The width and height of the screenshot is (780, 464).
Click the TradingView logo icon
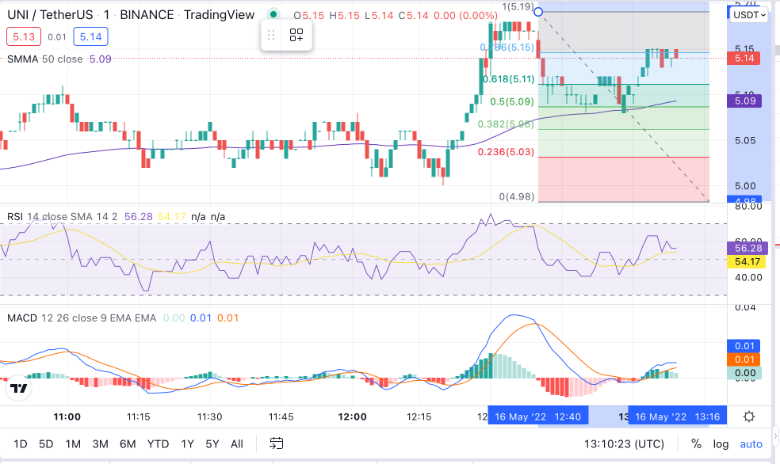click(x=19, y=389)
